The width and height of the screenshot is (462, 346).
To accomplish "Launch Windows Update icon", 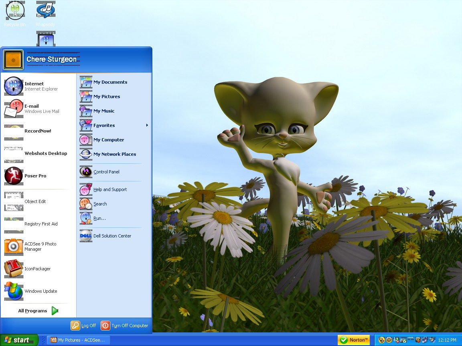I will tap(14, 291).
